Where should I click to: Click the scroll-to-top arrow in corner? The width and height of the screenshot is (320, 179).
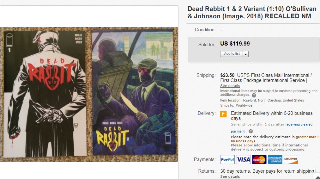tap(317, 176)
